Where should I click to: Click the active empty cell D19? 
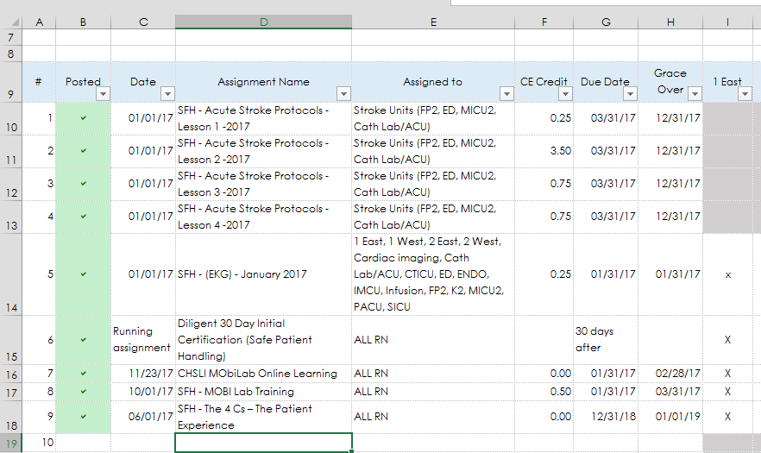point(263,443)
